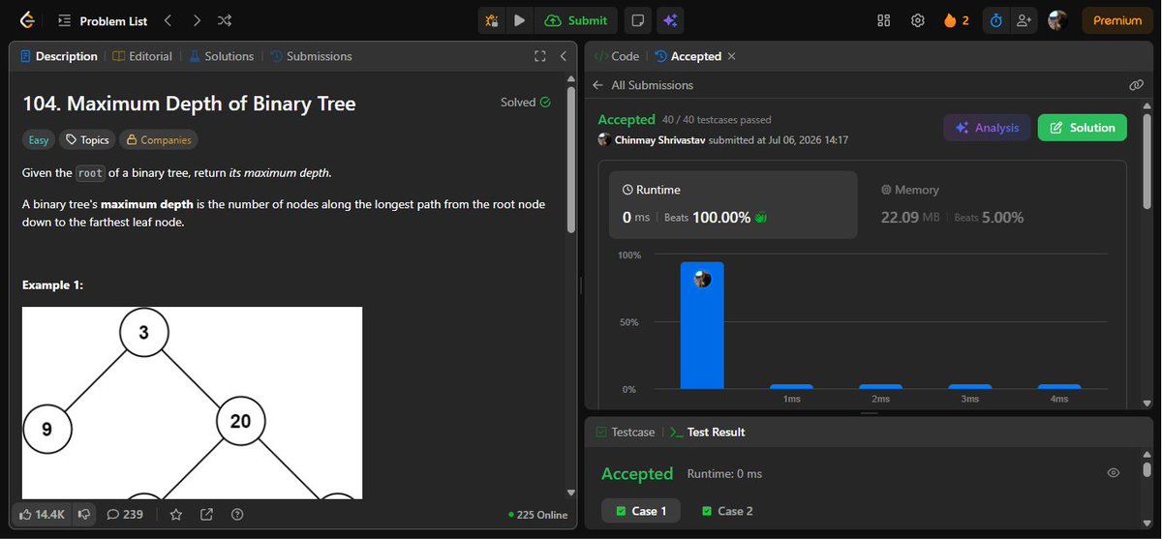Select the Runtime stats card

[x=733, y=204]
